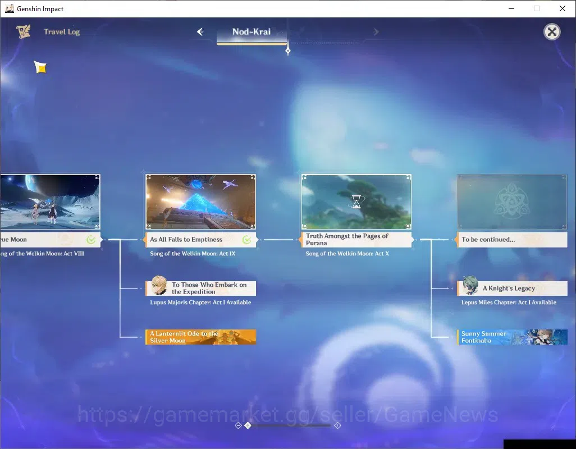The width and height of the screenshot is (576, 449).
Task: Open A Lanternlit Ode to the Silver Moon event
Action: pyautogui.click(x=200, y=337)
